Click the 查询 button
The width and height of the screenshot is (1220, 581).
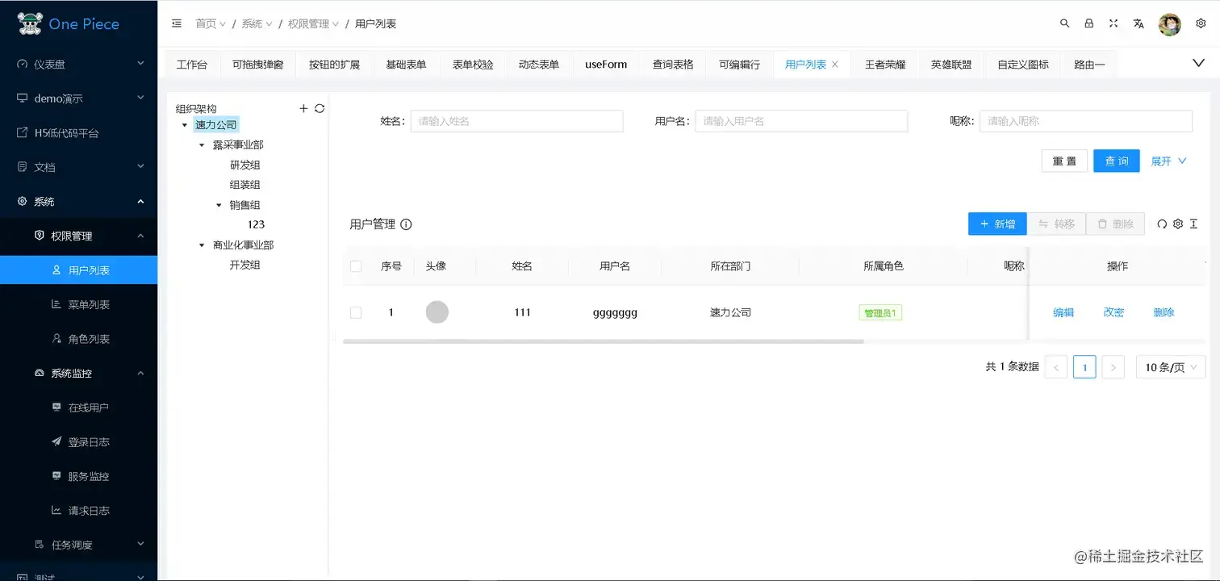pos(1116,161)
